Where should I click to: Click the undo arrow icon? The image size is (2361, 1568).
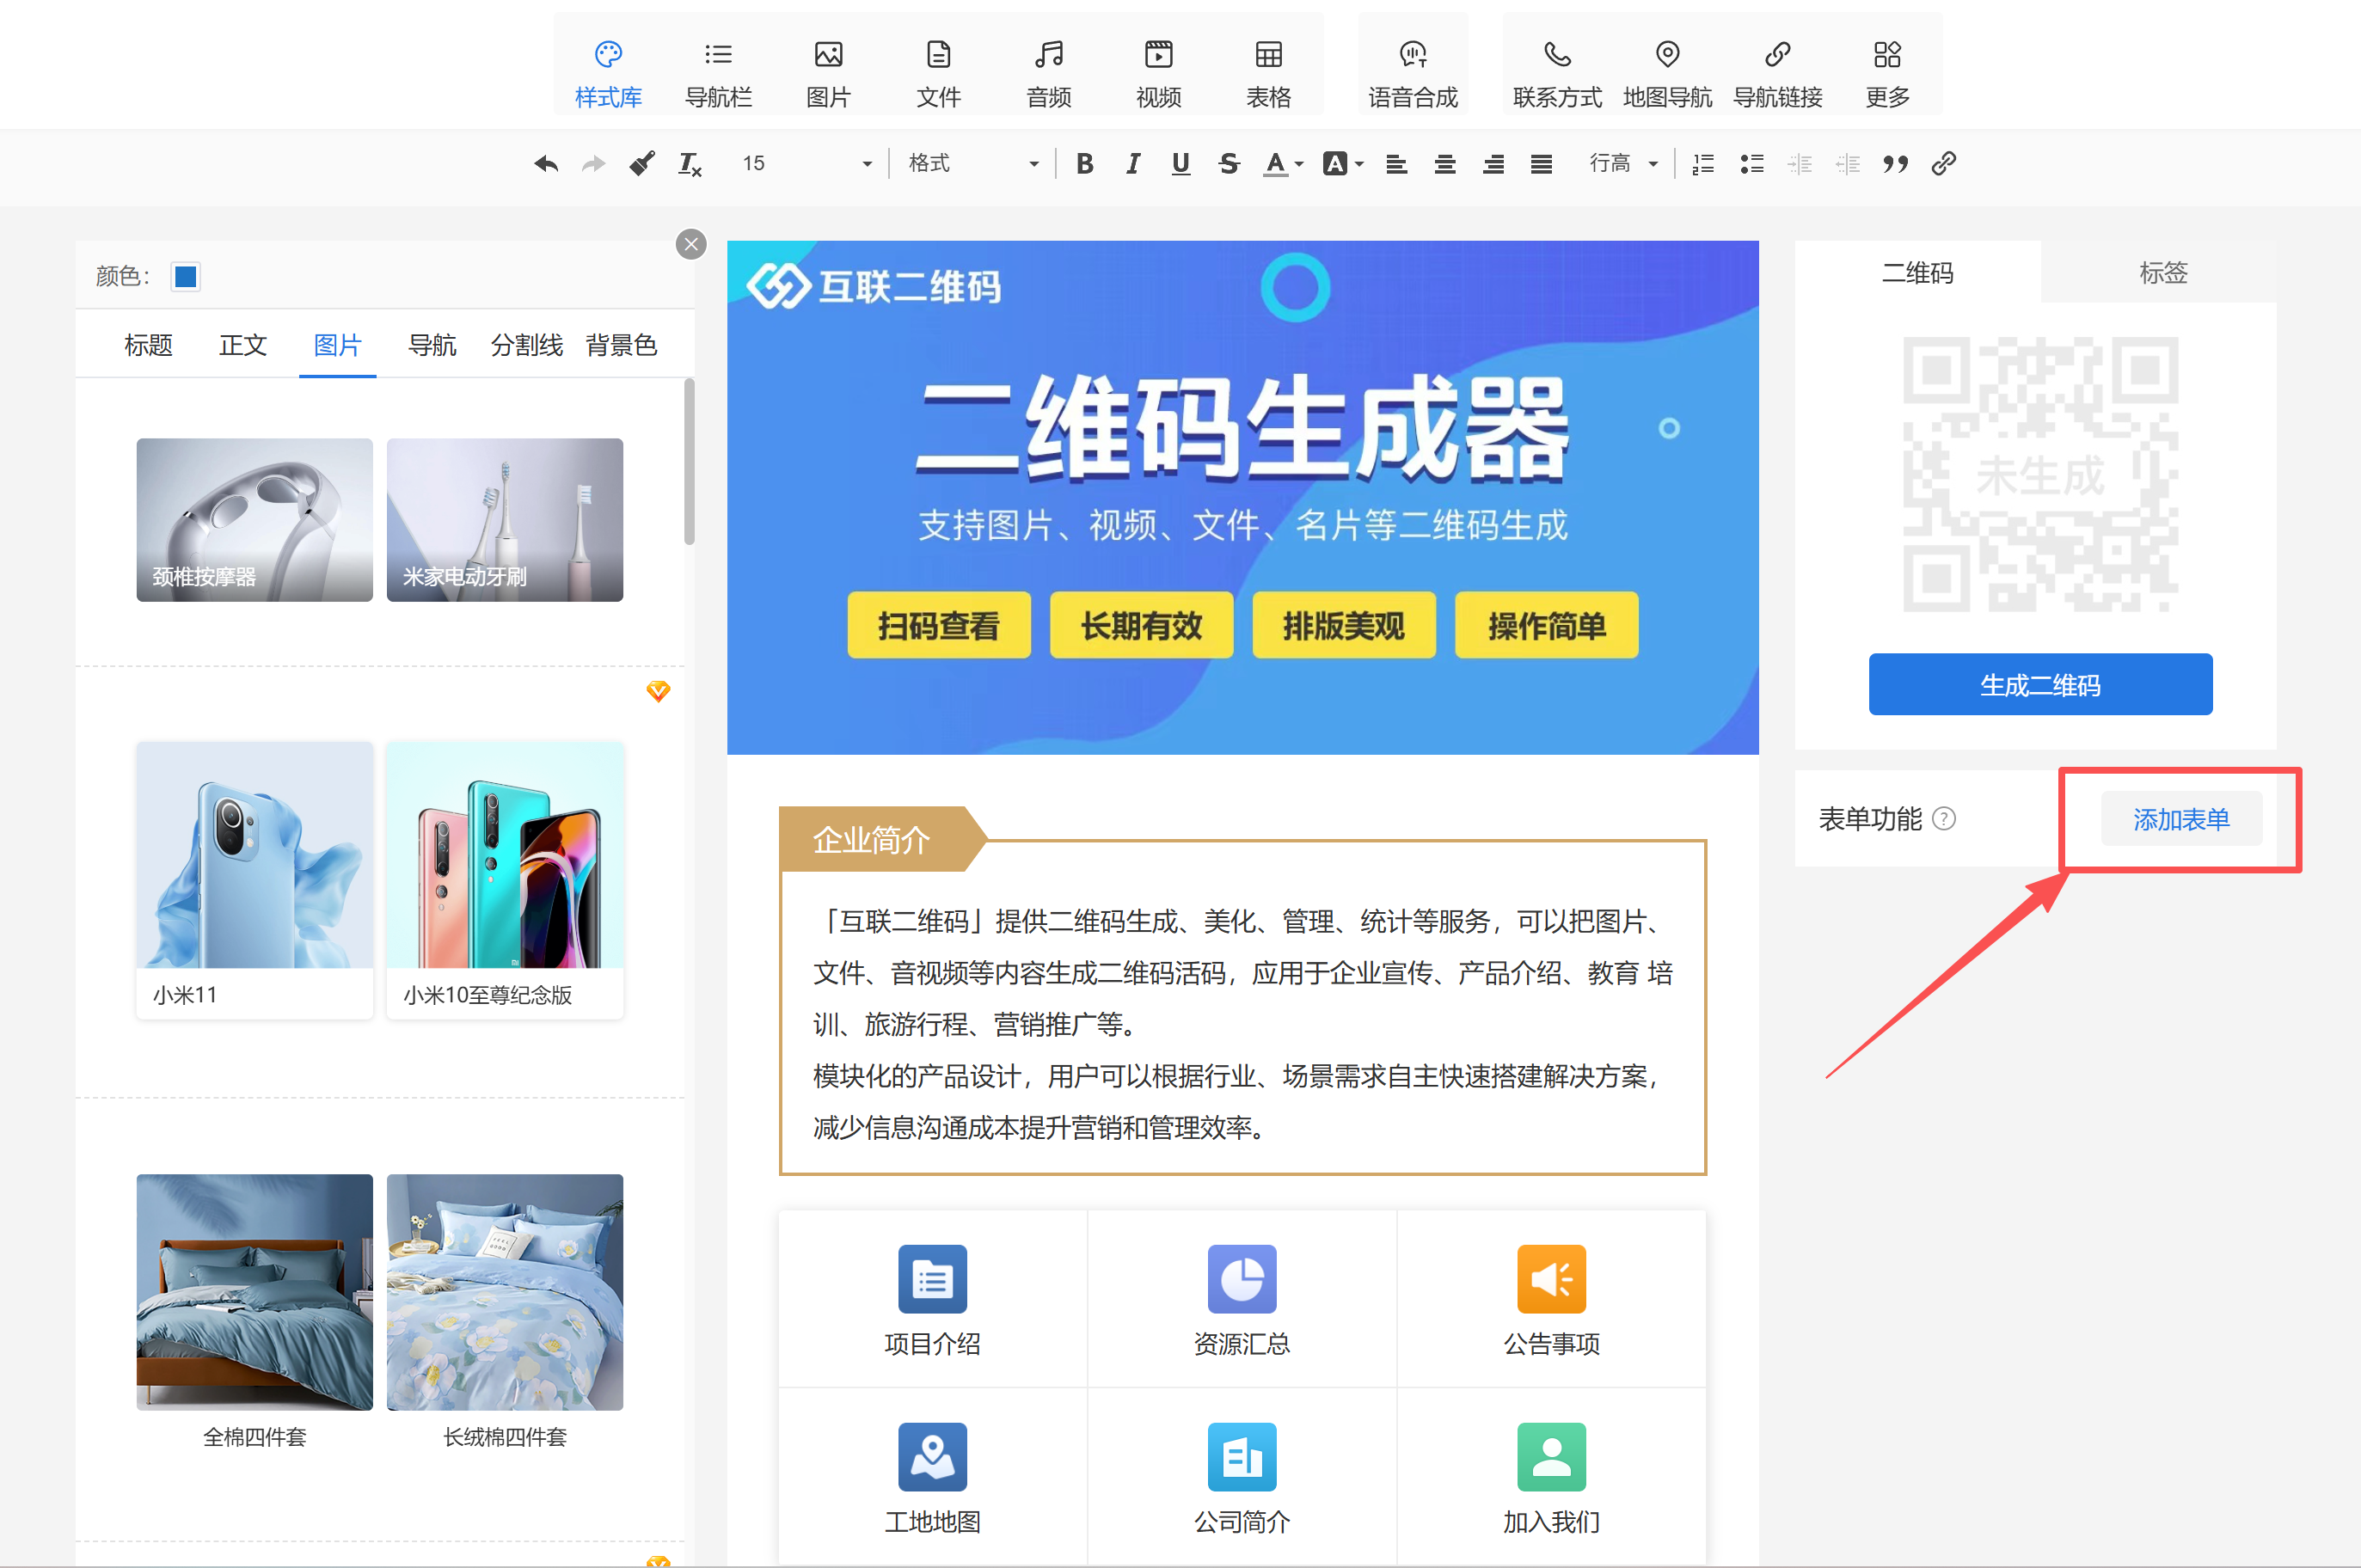[546, 164]
